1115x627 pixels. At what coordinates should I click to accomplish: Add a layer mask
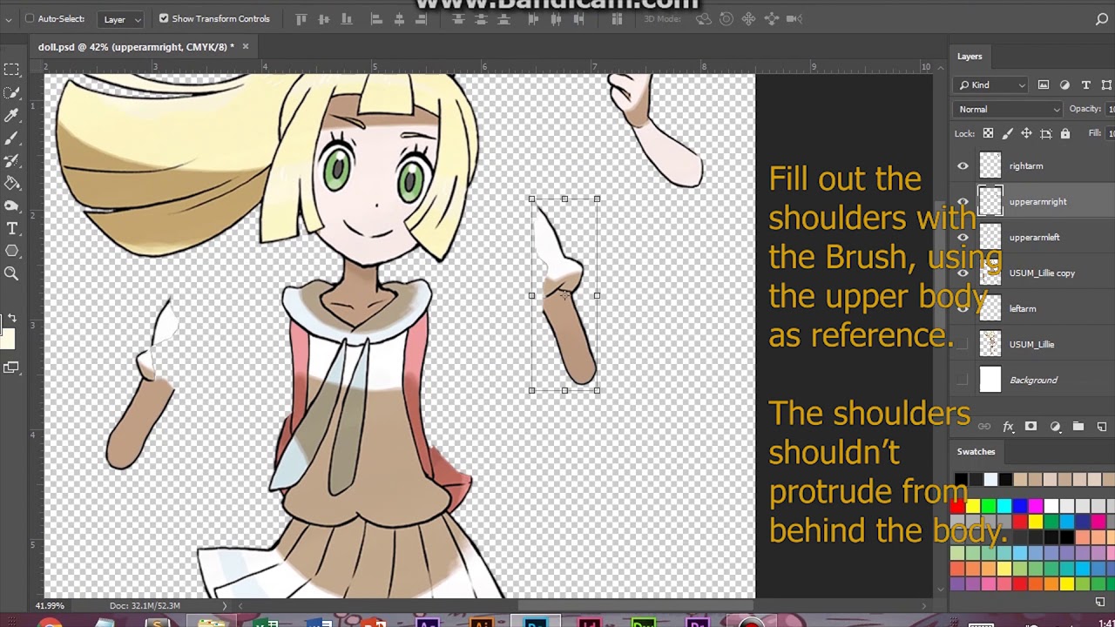(1031, 427)
